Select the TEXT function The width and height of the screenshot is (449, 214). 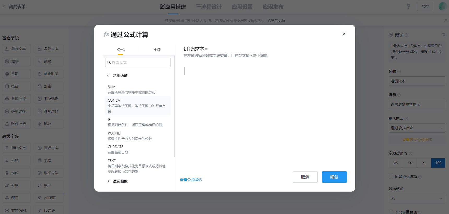point(138,166)
